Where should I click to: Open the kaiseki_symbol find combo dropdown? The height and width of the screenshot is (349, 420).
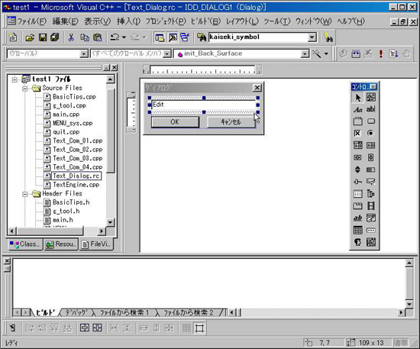(312, 37)
